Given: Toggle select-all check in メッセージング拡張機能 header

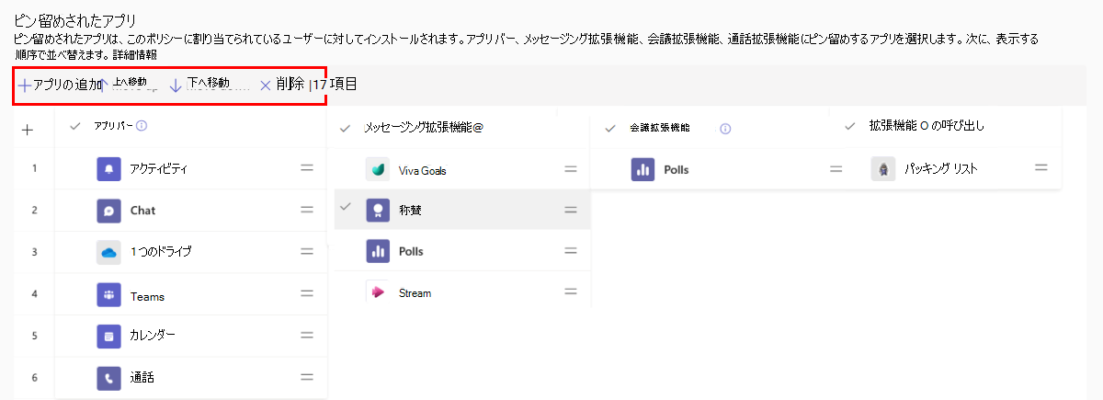Looking at the screenshot, I should 345,129.
